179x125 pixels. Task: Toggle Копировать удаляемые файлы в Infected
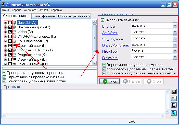(x=104, y=69)
